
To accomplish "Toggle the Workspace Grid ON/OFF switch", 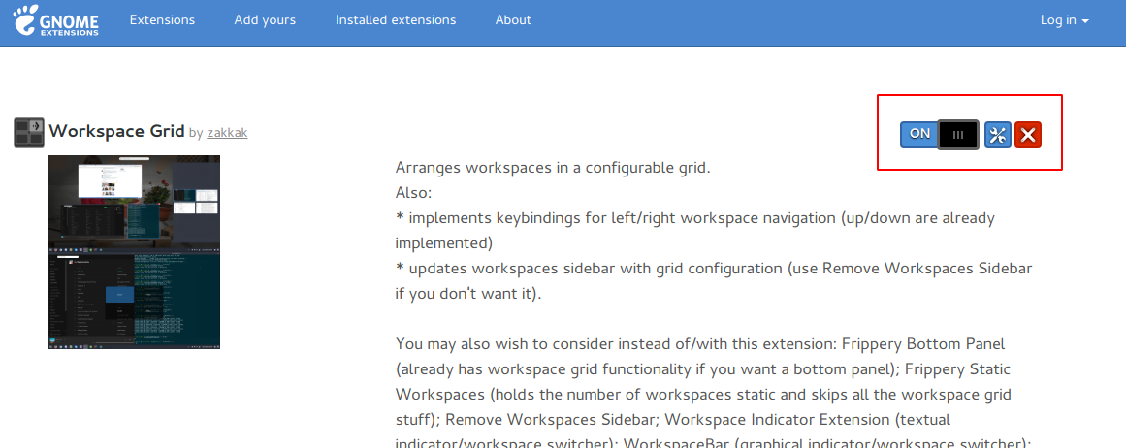I will click(940, 134).
